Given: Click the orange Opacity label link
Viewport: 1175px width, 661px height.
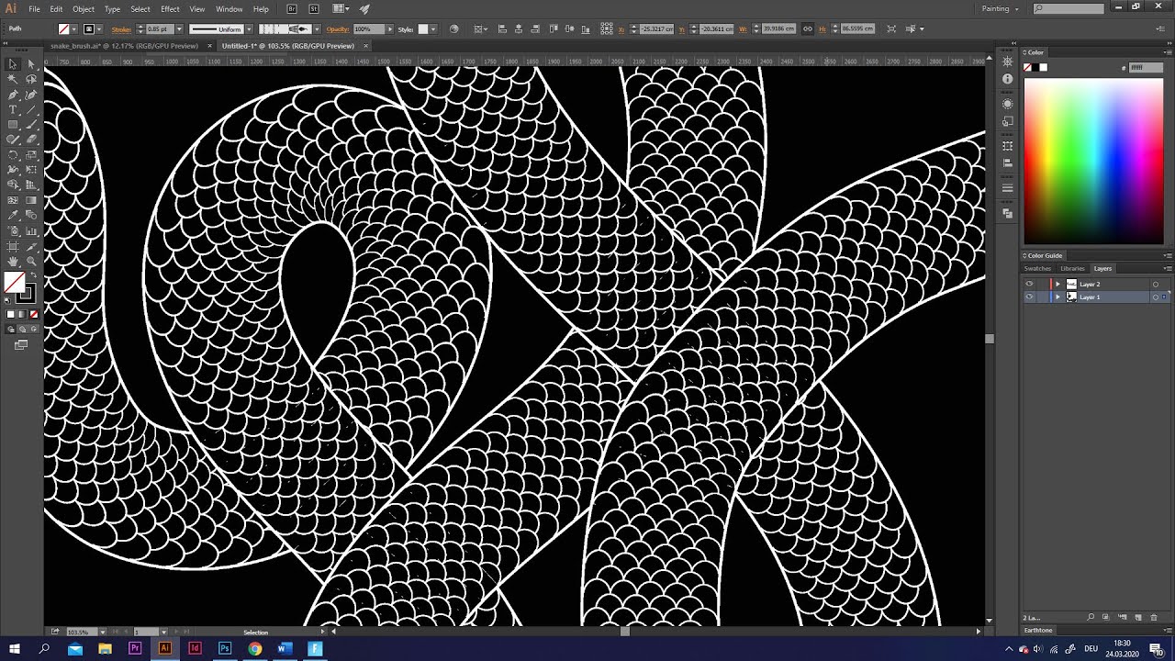Looking at the screenshot, I should (338, 29).
